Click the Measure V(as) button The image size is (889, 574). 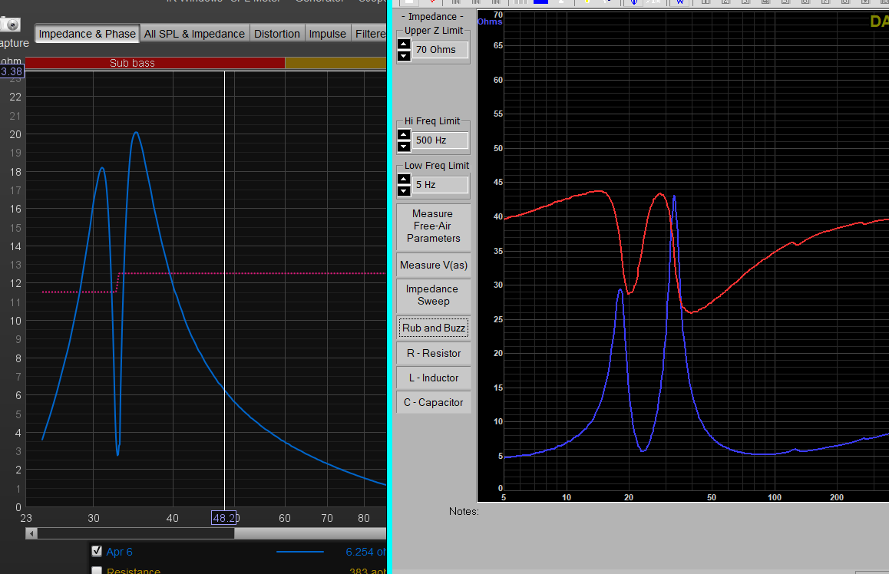pyautogui.click(x=433, y=266)
